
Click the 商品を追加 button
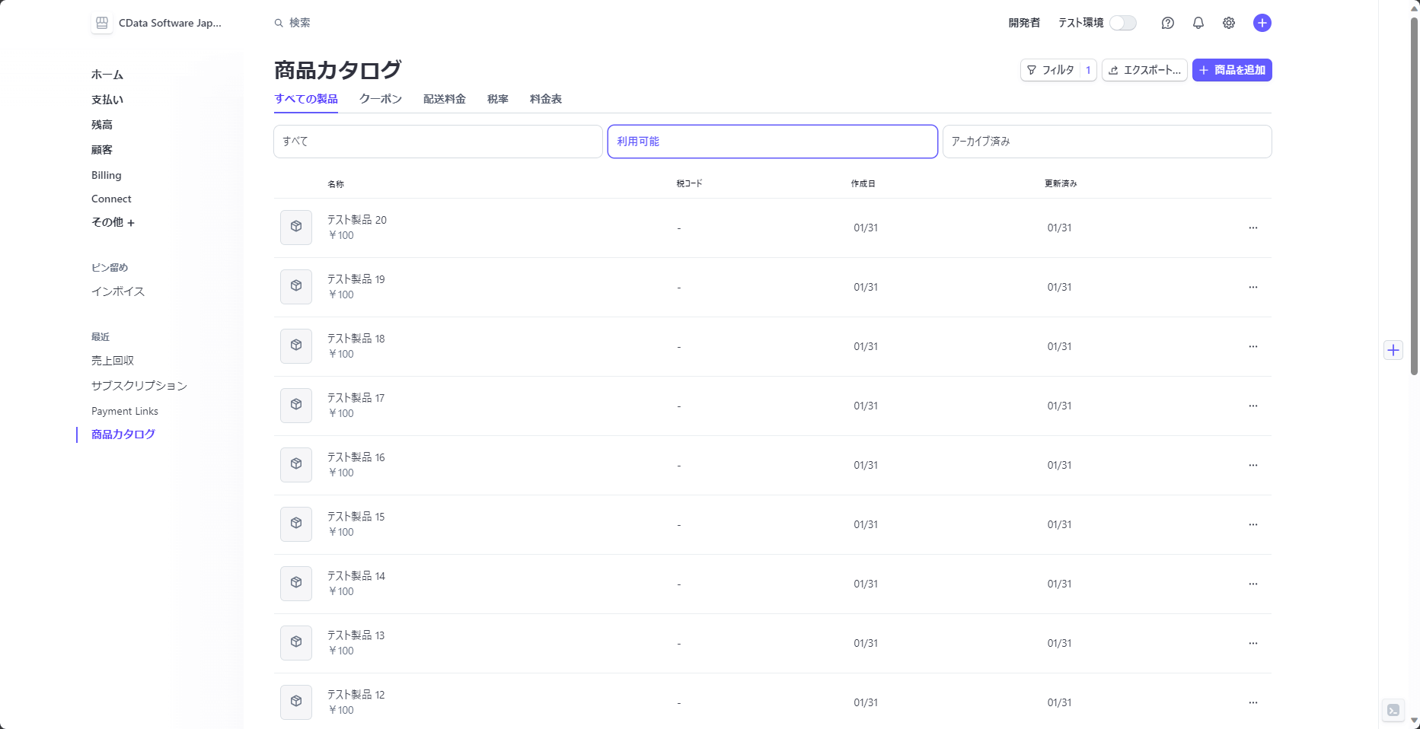(1231, 70)
